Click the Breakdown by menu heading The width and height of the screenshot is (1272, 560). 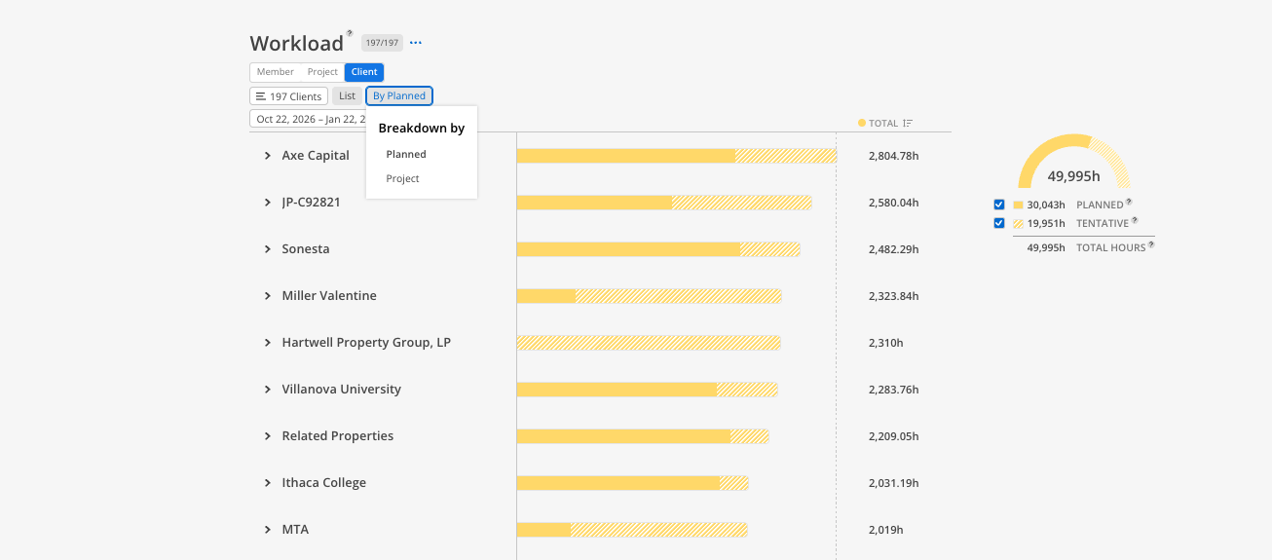click(x=422, y=129)
